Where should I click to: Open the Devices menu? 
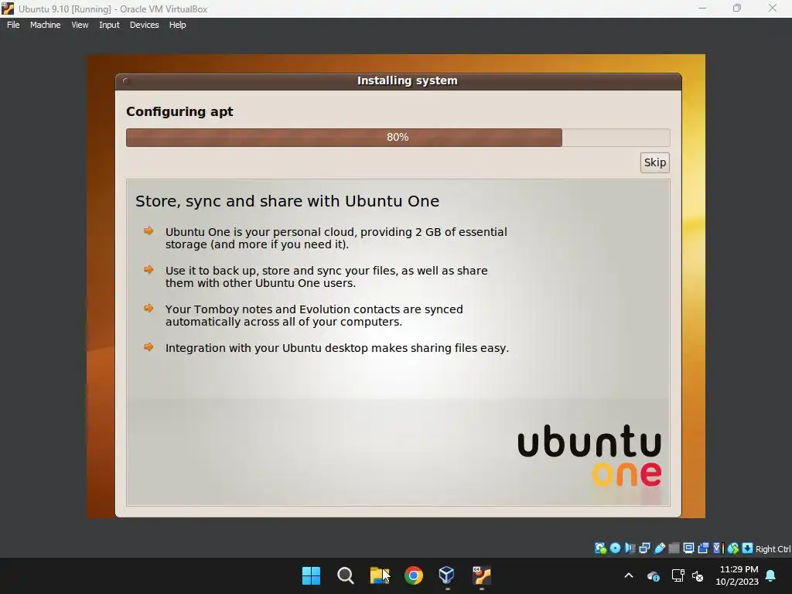144,25
